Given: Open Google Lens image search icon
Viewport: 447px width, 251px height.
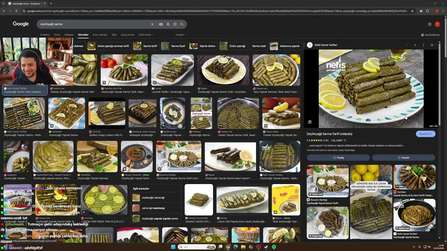Looking at the screenshot, I should (x=175, y=24).
